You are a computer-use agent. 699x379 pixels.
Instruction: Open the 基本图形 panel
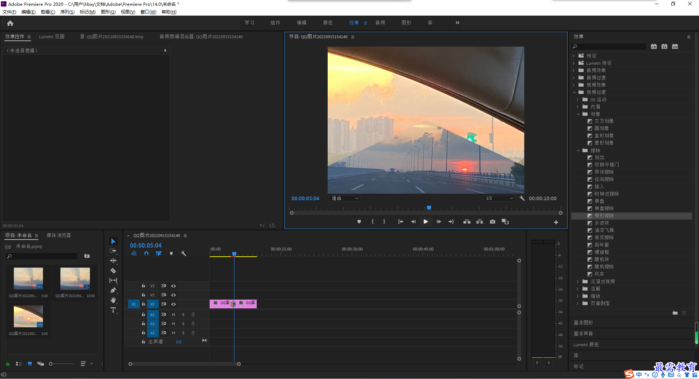pyautogui.click(x=583, y=323)
